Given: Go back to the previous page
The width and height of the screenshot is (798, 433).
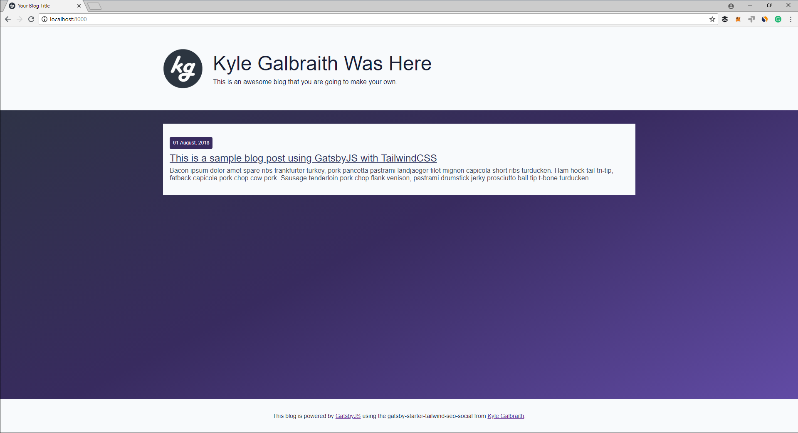Looking at the screenshot, I should click(x=8, y=19).
